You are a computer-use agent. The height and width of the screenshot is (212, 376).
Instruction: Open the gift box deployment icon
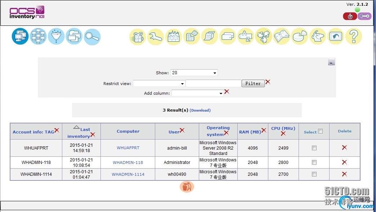[138, 37]
